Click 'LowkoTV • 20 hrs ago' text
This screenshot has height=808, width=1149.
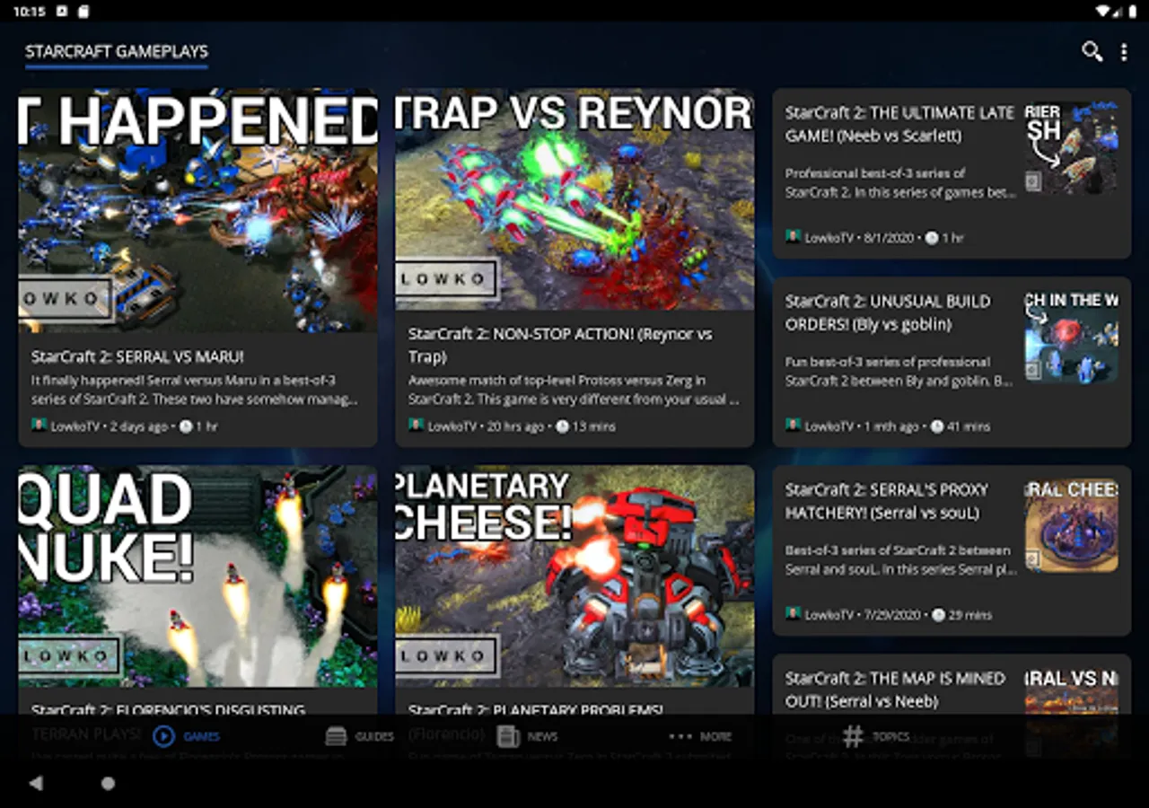pyautogui.click(x=486, y=426)
